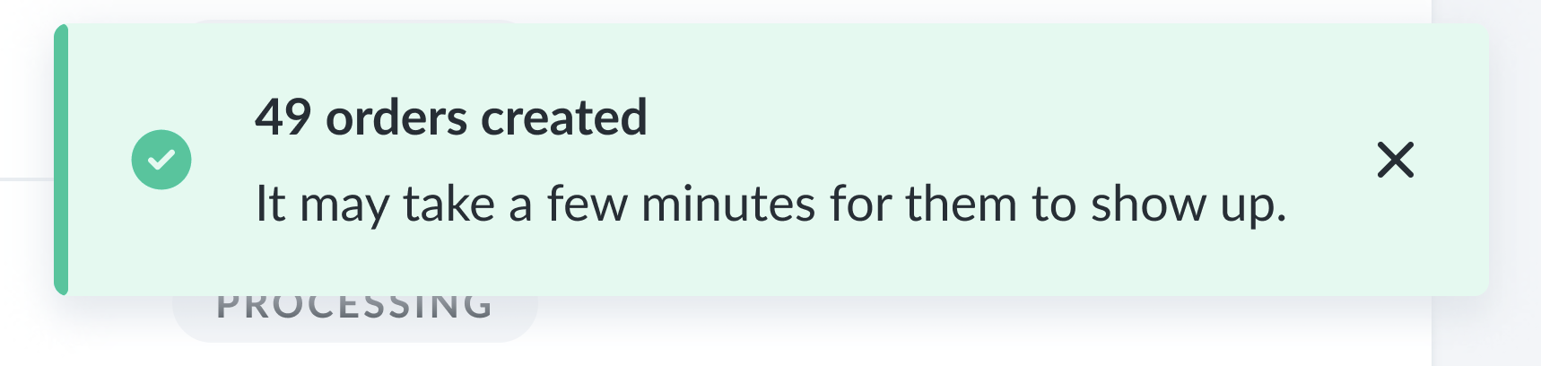Click the word 'minutes' in the toast message
Image resolution: width=1541 pixels, height=366 pixels.
point(728,204)
